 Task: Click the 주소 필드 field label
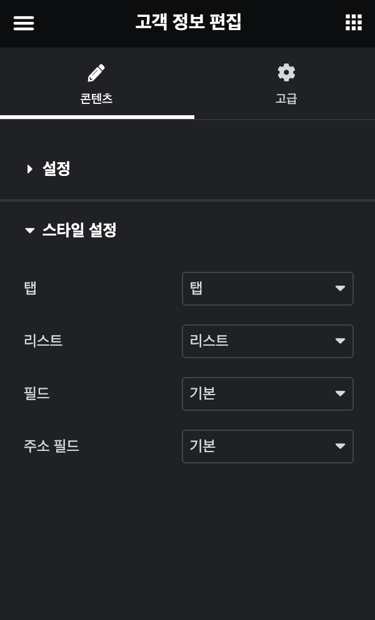[51, 447]
